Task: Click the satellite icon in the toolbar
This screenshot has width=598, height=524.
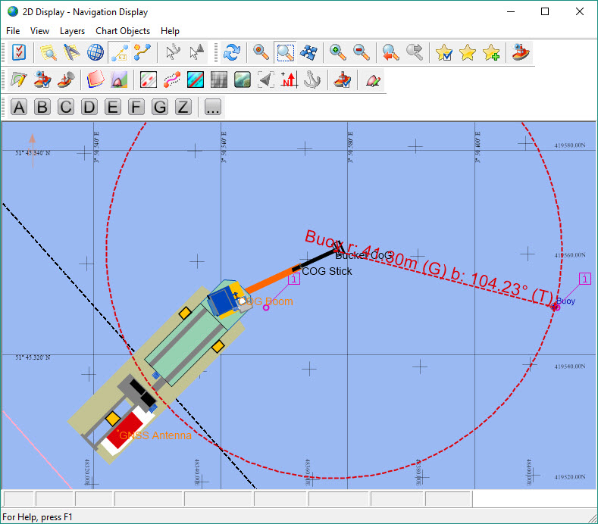Action: click(x=308, y=52)
